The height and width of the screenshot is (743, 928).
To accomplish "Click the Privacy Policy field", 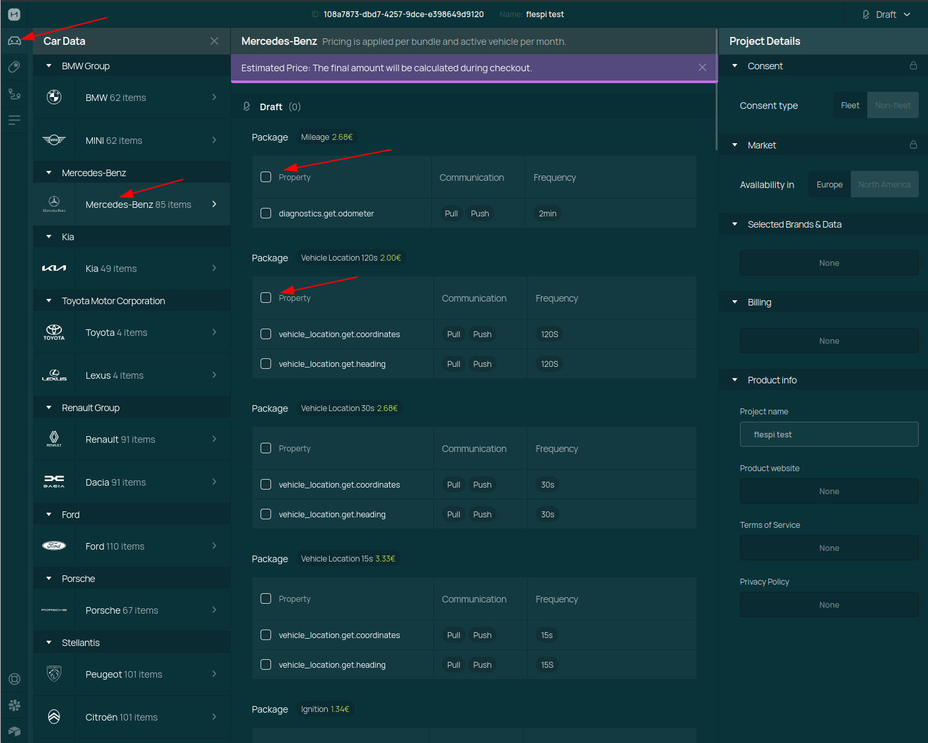I will tap(829, 604).
